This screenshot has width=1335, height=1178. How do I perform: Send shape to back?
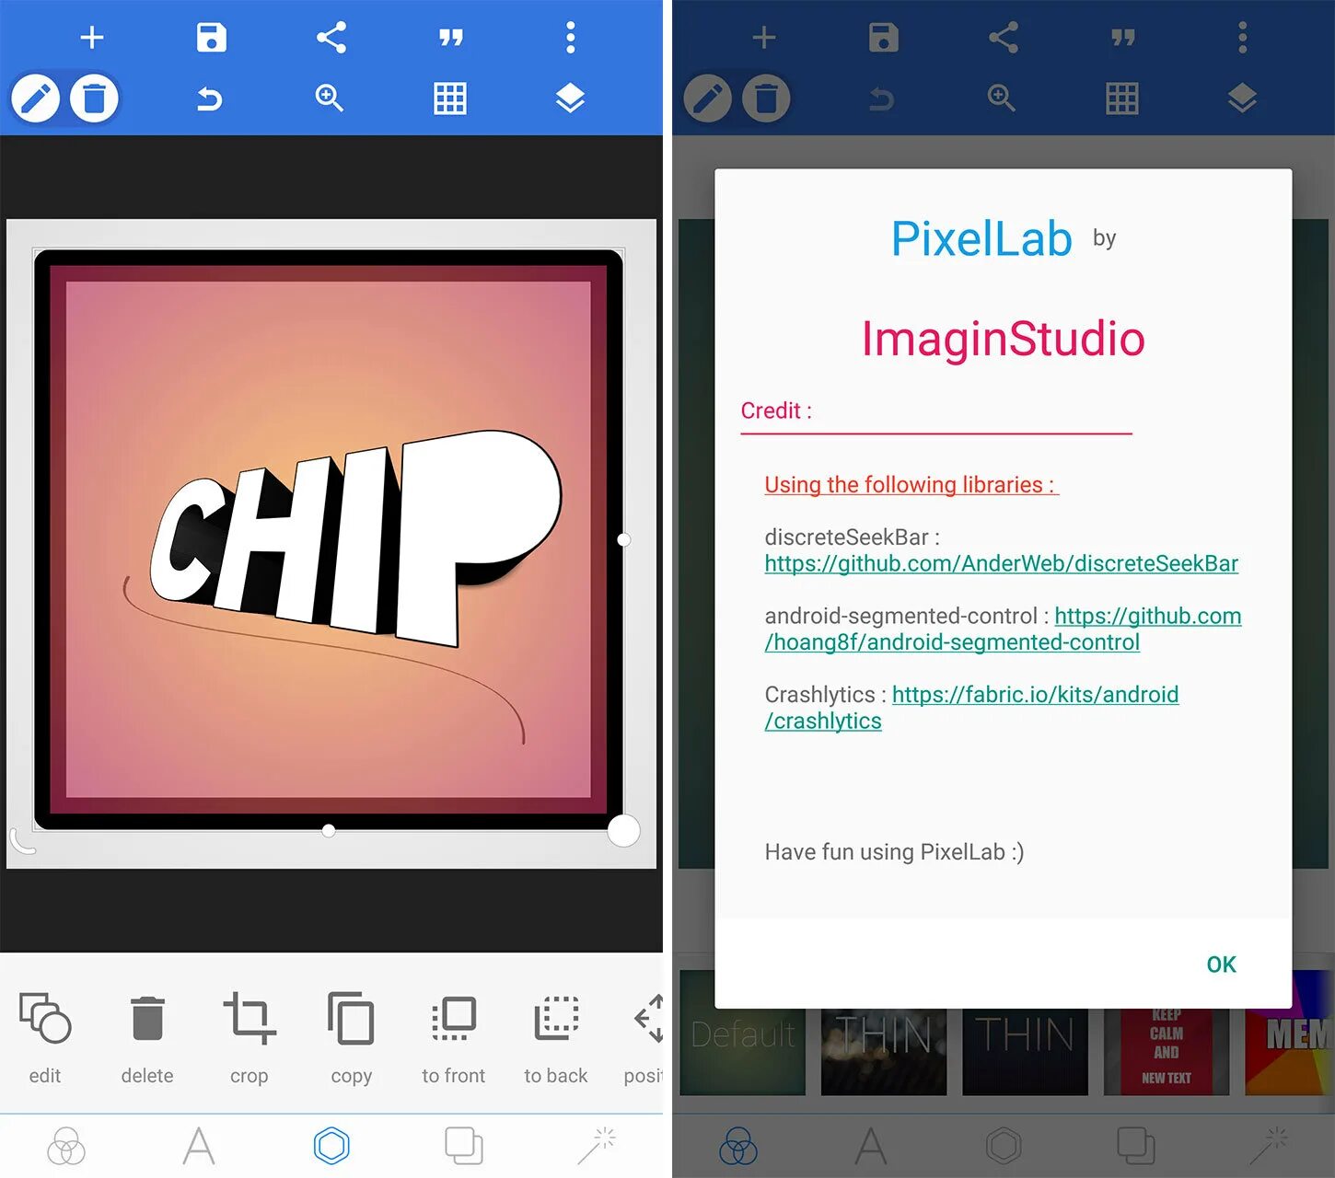(x=556, y=1037)
